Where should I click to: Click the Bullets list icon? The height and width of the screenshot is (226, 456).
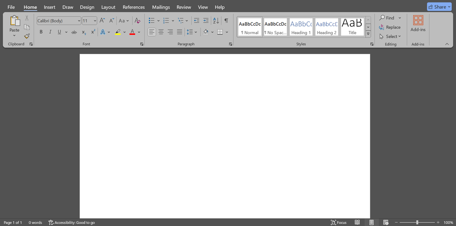click(x=151, y=21)
